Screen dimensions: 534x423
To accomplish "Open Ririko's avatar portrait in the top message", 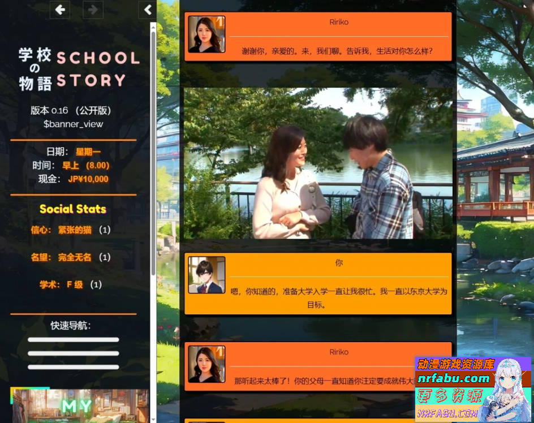I will click(x=206, y=33).
